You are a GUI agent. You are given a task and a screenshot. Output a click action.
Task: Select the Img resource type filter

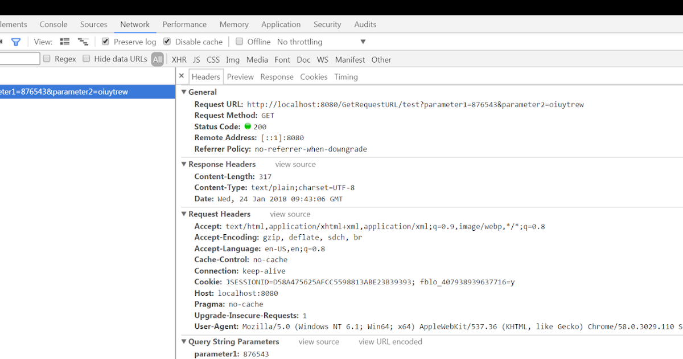(x=232, y=59)
